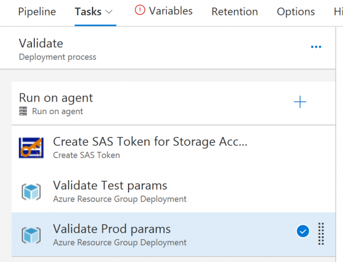Click the partially visible tab after Options
This screenshot has height=262, width=343.
(x=338, y=11)
